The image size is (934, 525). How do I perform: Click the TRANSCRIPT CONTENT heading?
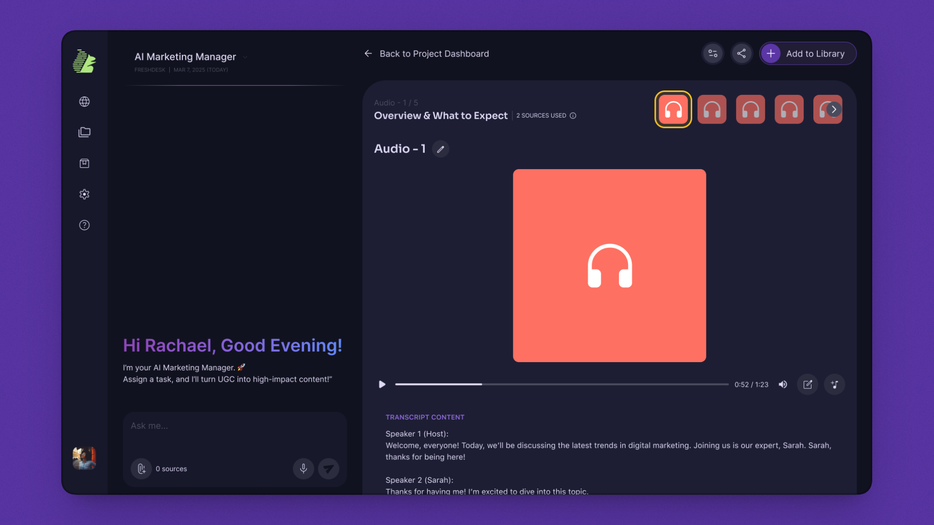click(425, 417)
